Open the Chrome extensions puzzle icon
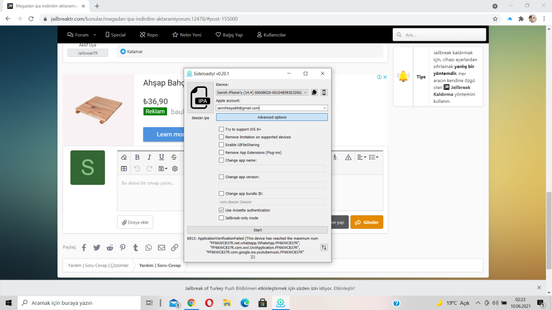Screen dimensions: 552x310 [x=521, y=19]
